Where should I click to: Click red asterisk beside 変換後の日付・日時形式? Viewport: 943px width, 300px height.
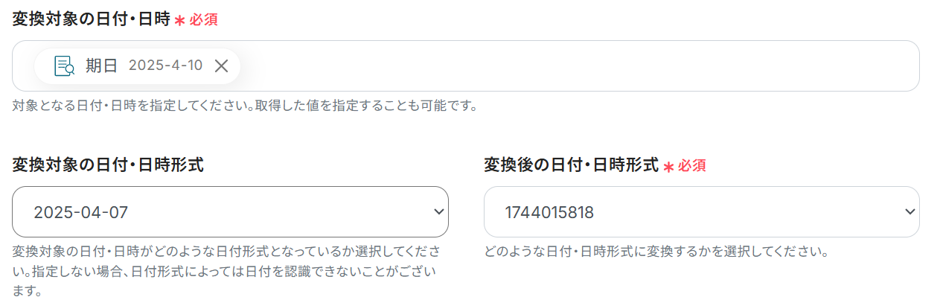668,167
